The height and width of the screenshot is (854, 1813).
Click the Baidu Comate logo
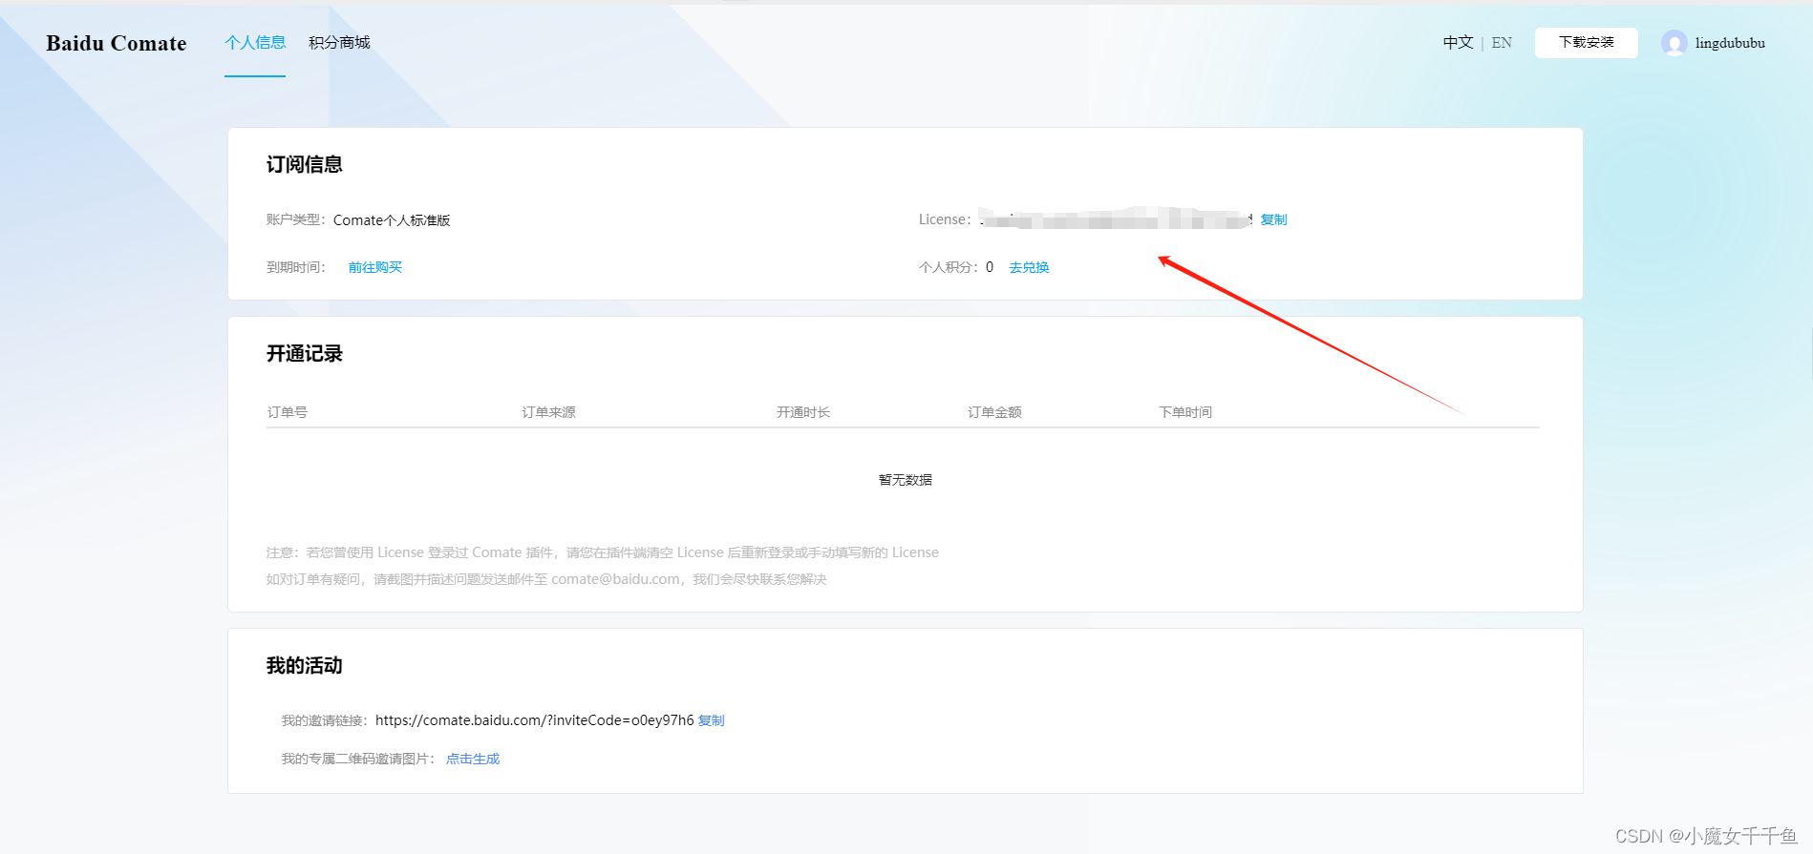[x=117, y=43]
